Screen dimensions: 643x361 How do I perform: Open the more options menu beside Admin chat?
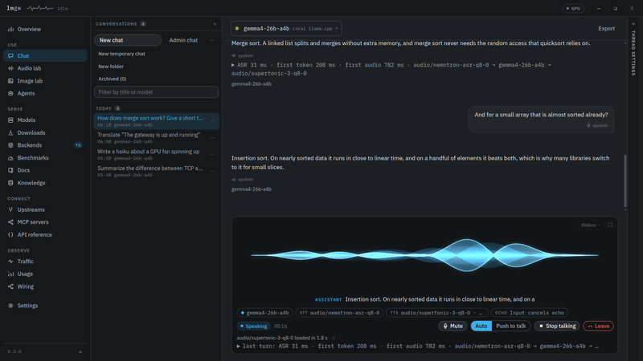(212, 40)
